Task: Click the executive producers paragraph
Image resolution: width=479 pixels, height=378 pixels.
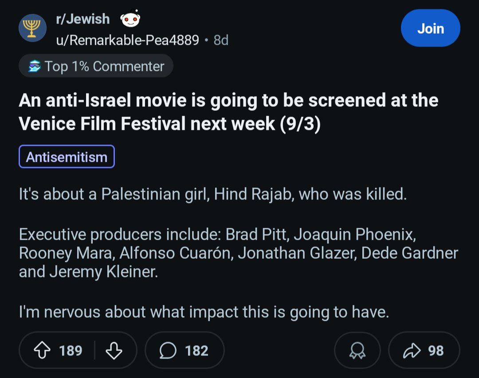Action: (x=238, y=253)
